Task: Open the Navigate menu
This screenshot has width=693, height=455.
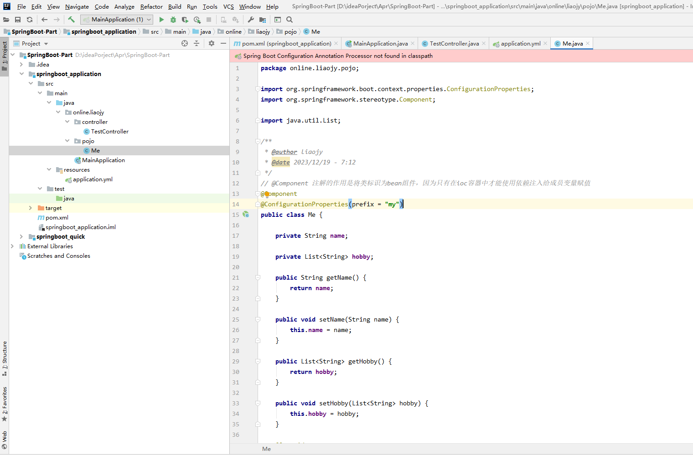Action: click(77, 6)
